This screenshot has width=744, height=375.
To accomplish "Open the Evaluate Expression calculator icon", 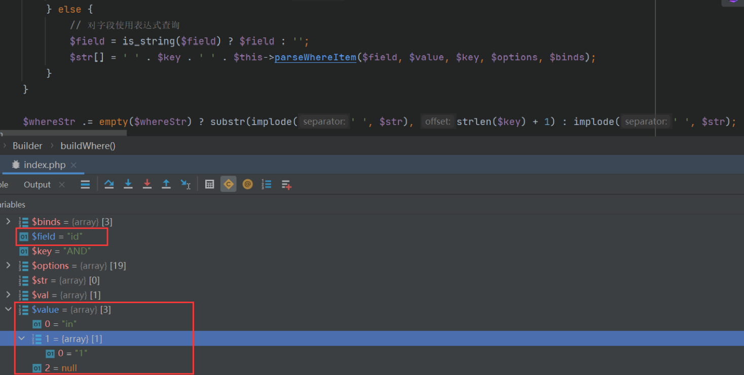I will (209, 185).
